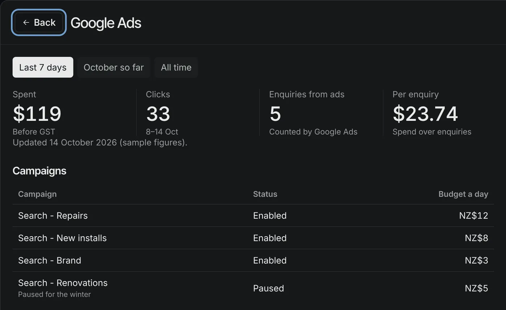Click the Updated 14 October 2026 line

(x=100, y=142)
